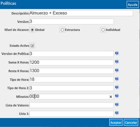Open help icon beside Minutos field
This screenshot has width=140, height=127.
coord(117,96)
